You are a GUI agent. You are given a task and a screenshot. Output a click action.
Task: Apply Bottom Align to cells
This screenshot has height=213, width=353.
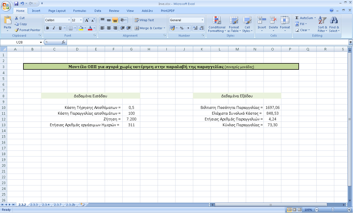click(115, 20)
